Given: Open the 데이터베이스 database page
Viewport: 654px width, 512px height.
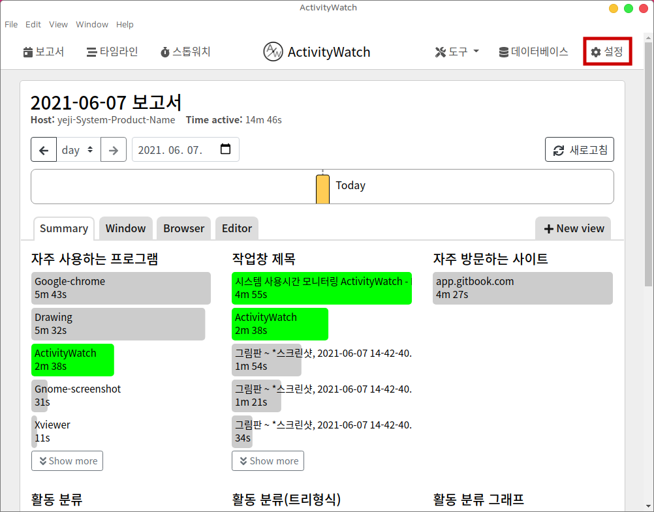Looking at the screenshot, I should point(533,52).
